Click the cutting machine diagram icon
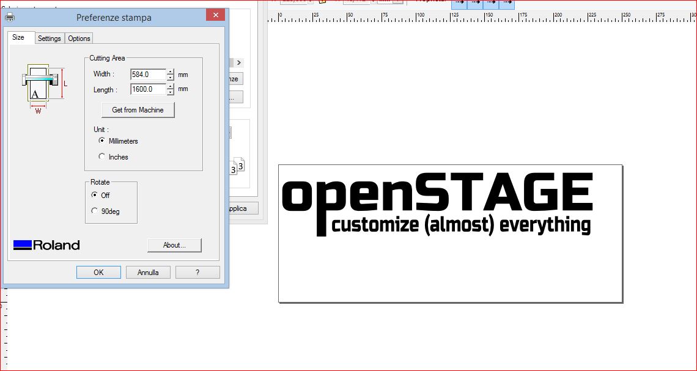Image resolution: width=697 pixels, height=371 pixels. coord(43,90)
